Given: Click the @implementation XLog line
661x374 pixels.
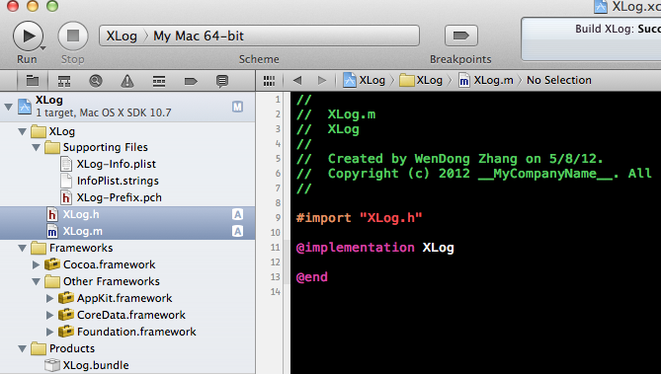Looking at the screenshot, I should coord(374,248).
